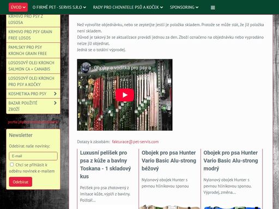
Task: Open the Úvod dropdown menu
Action: pyautogui.click(x=18, y=7)
